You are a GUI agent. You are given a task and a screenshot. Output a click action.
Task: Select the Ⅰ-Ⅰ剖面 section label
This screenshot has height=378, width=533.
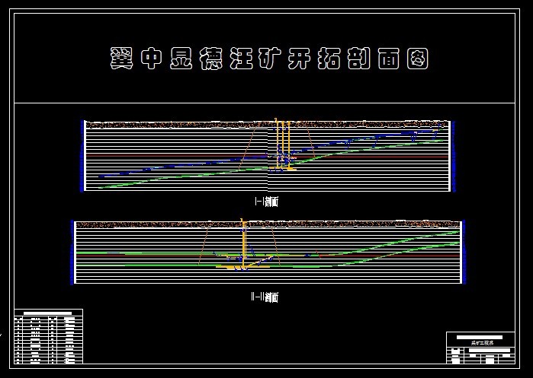click(x=267, y=202)
